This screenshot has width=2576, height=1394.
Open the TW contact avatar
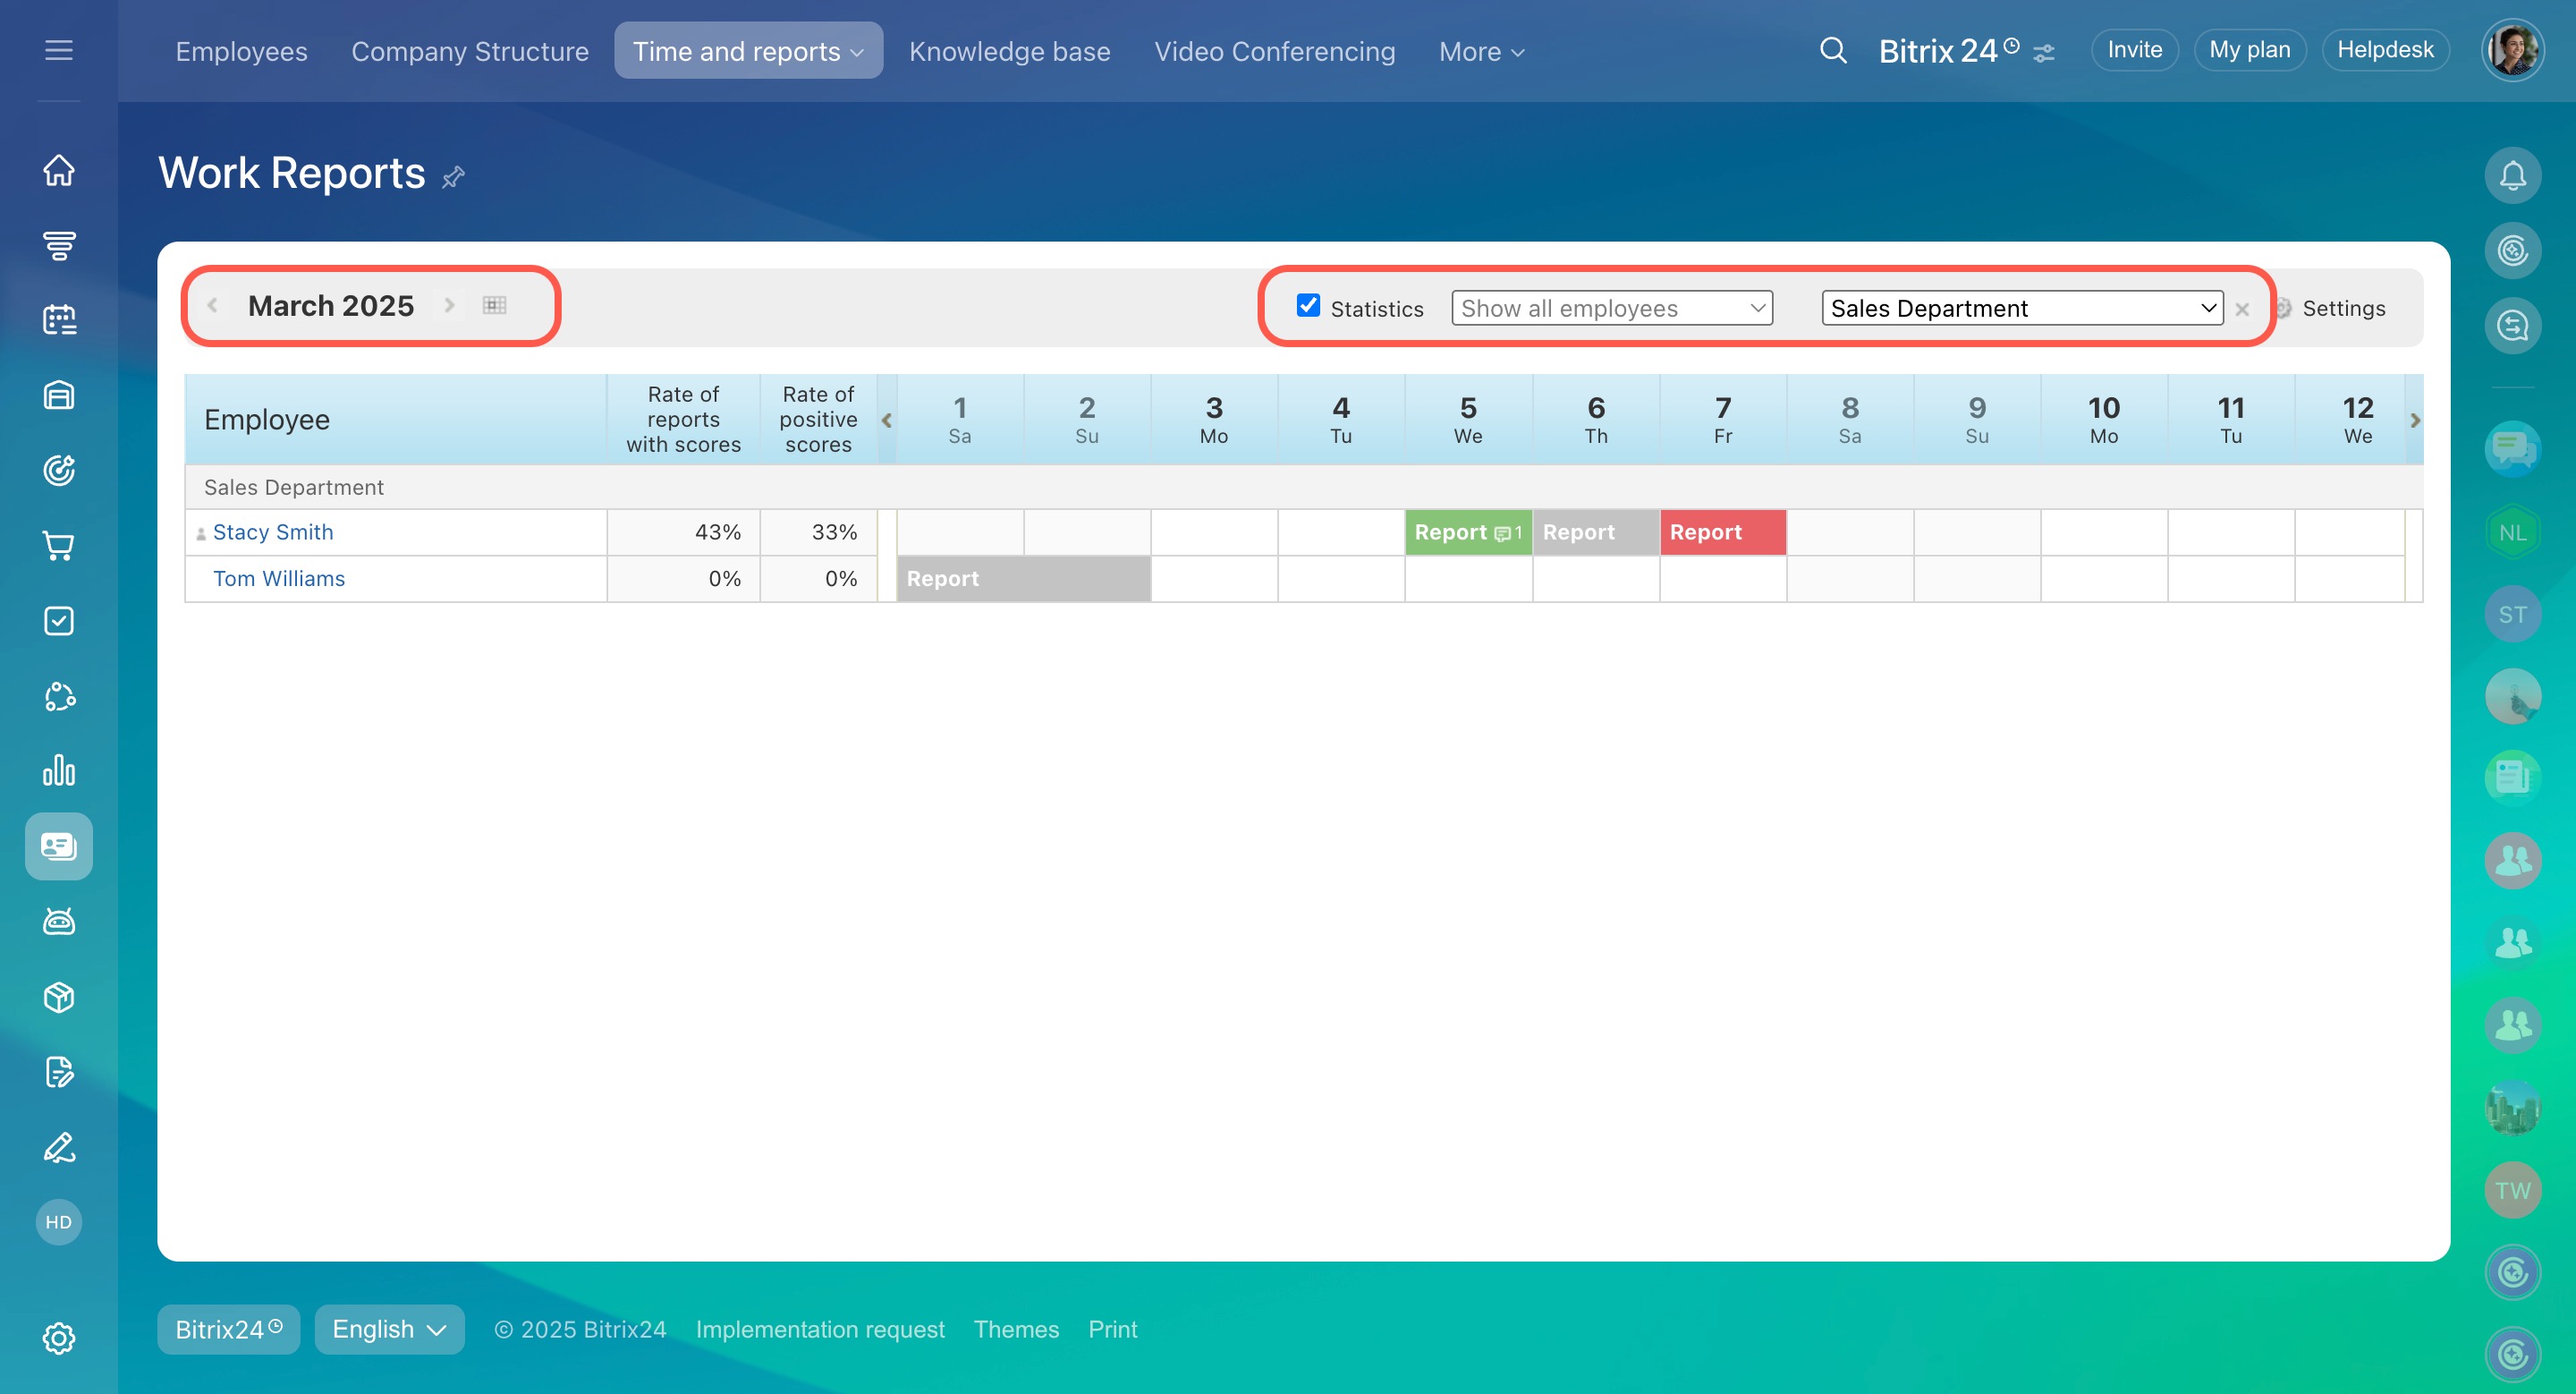[x=2512, y=1190]
